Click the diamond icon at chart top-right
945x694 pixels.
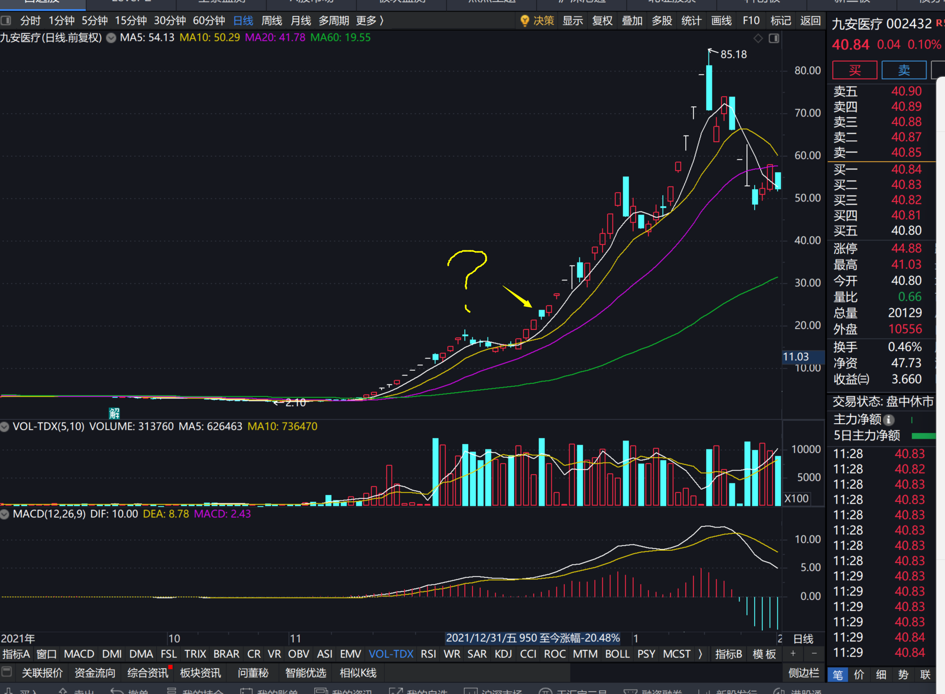pyautogui.click(x=758, y=38)
